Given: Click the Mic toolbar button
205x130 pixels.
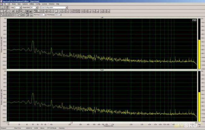Looking at the screenshot, I should [94, 11].
